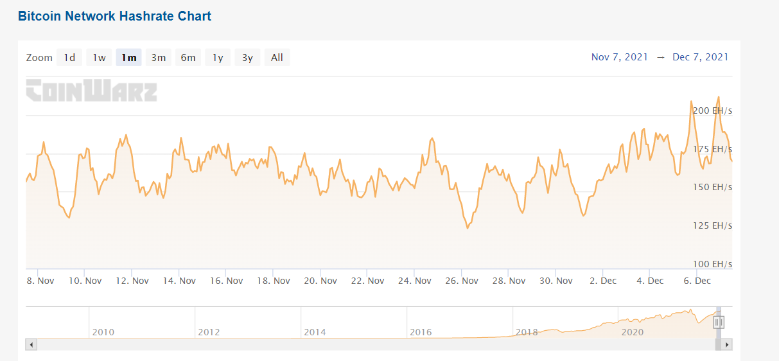
Task: Click the CoinWarz watermark logo
Action: point(91,91)
